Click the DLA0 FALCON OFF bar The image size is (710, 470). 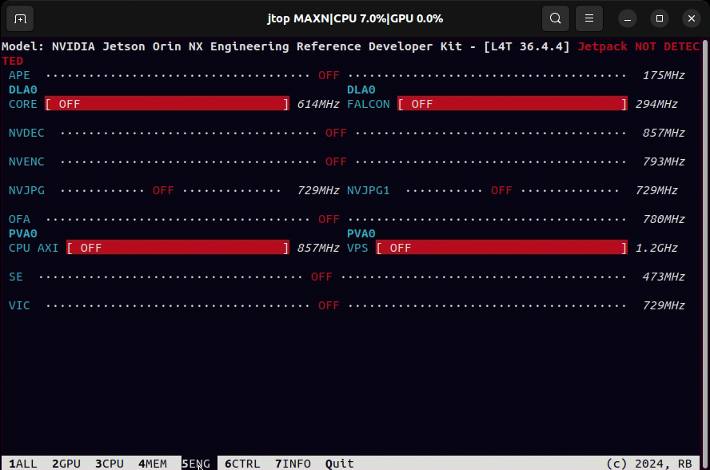[513, 104]
